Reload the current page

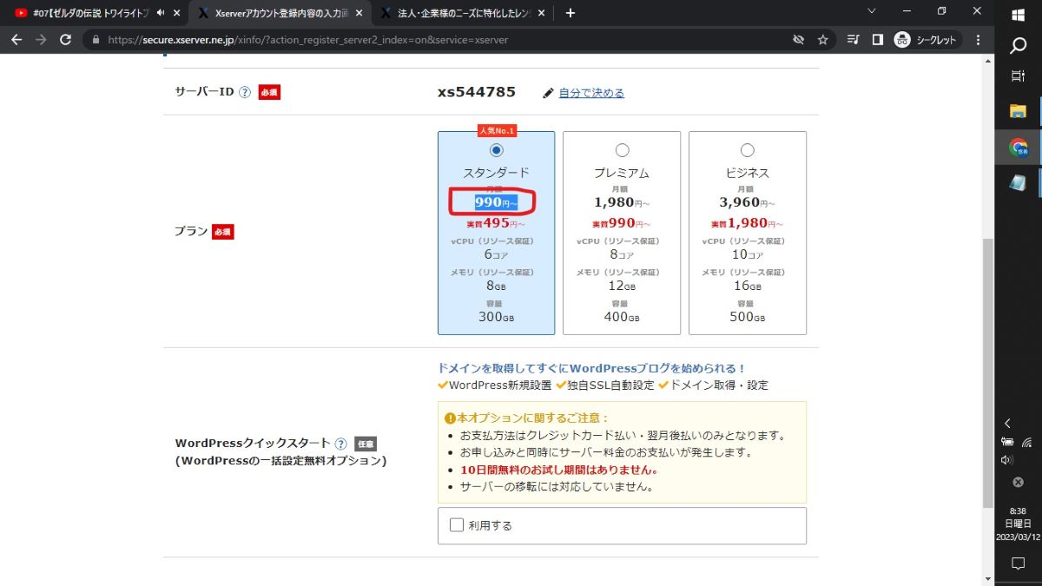point(65,40)
